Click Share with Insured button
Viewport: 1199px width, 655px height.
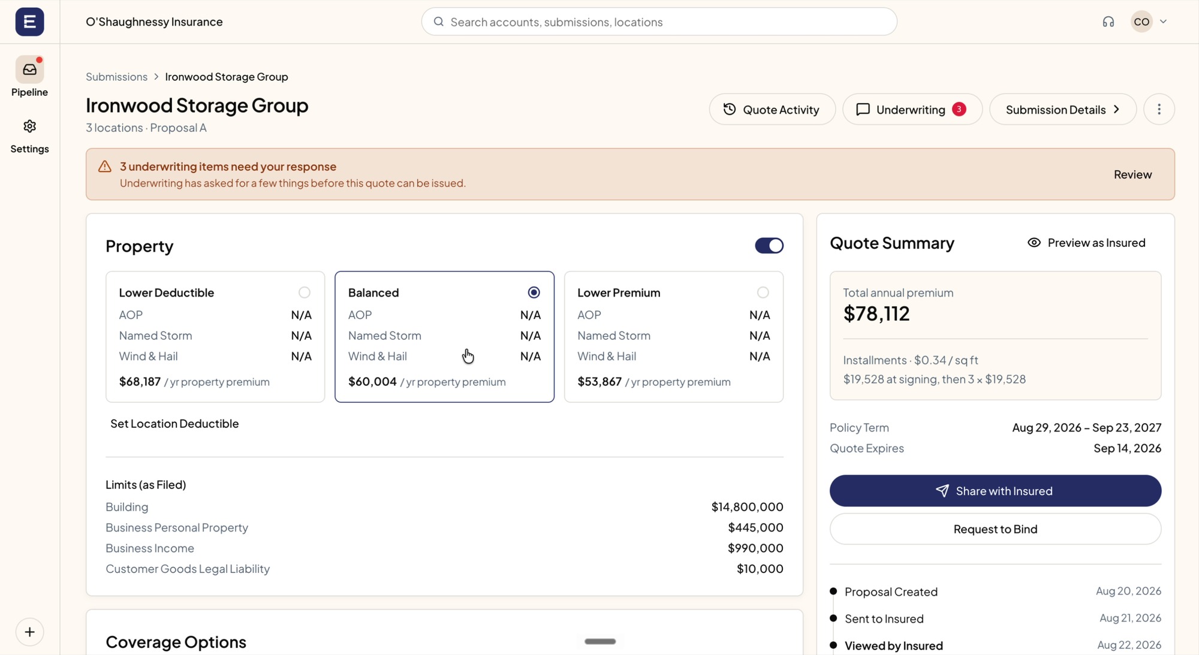point(995,491)
